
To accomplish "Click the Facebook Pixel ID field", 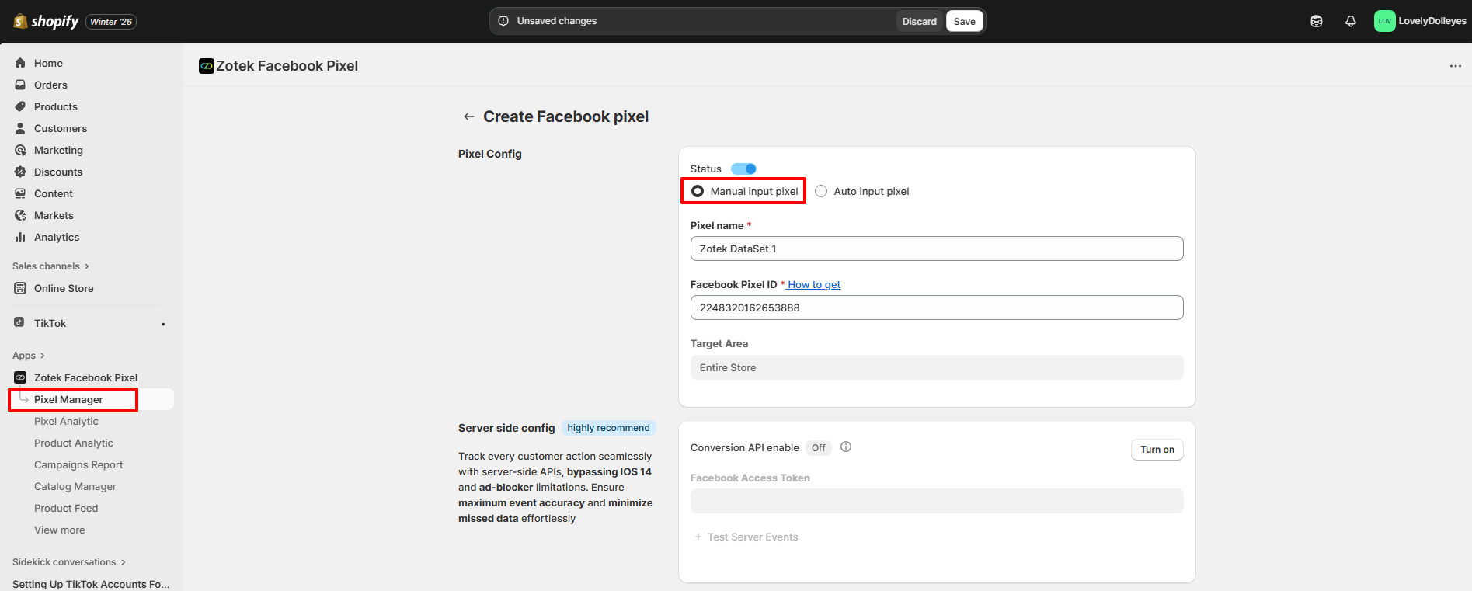I will click(x=936, y=308).
